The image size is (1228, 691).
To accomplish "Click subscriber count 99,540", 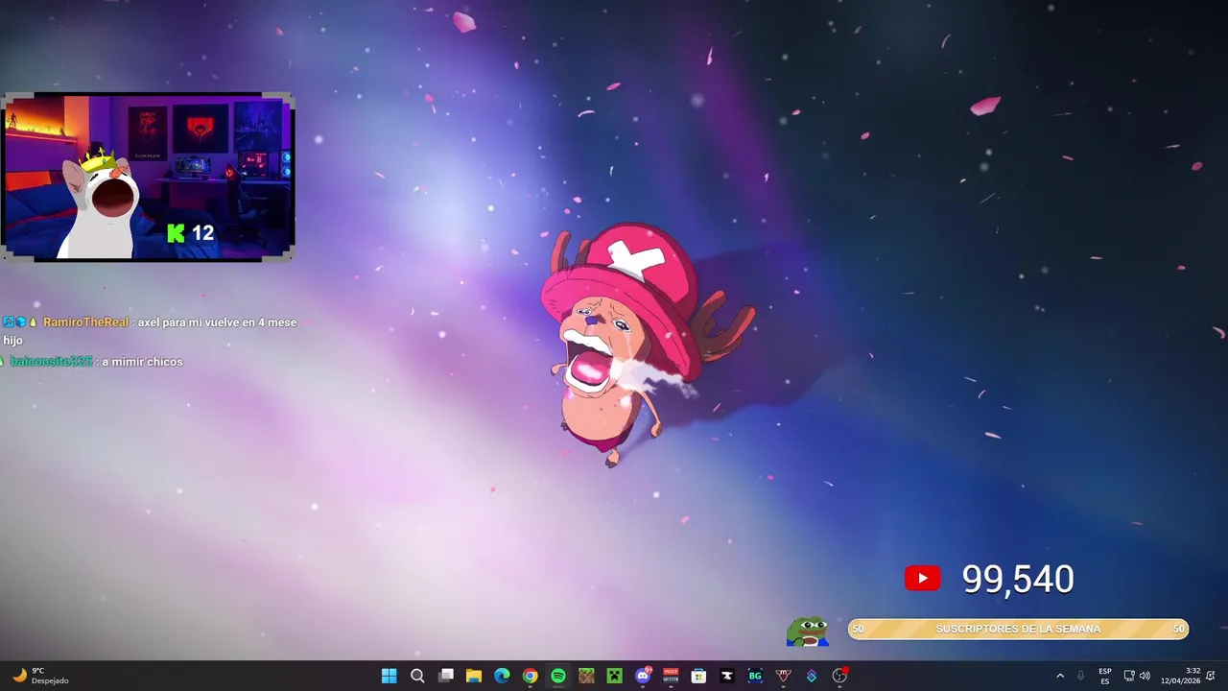I will tap(1018, 579).
